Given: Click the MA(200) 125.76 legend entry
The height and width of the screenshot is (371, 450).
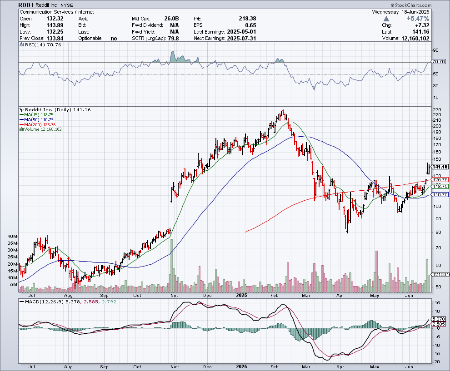Looking at the screenshot, I should (x=40, y=125).
